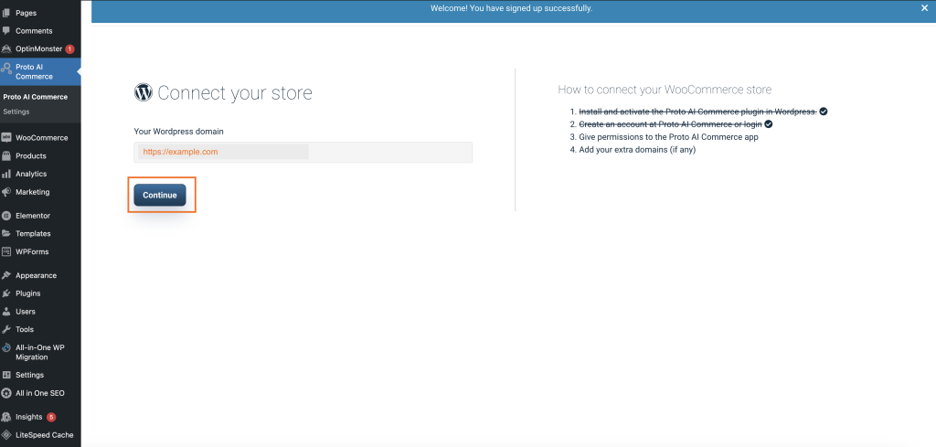Click the Proto AI Commerce menu icon

coord(6,69)
